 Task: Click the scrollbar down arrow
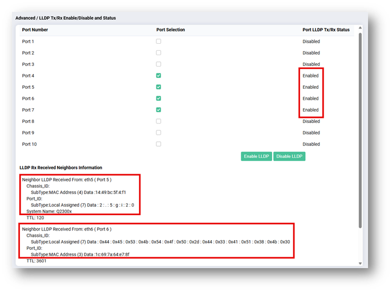[360, 263]
